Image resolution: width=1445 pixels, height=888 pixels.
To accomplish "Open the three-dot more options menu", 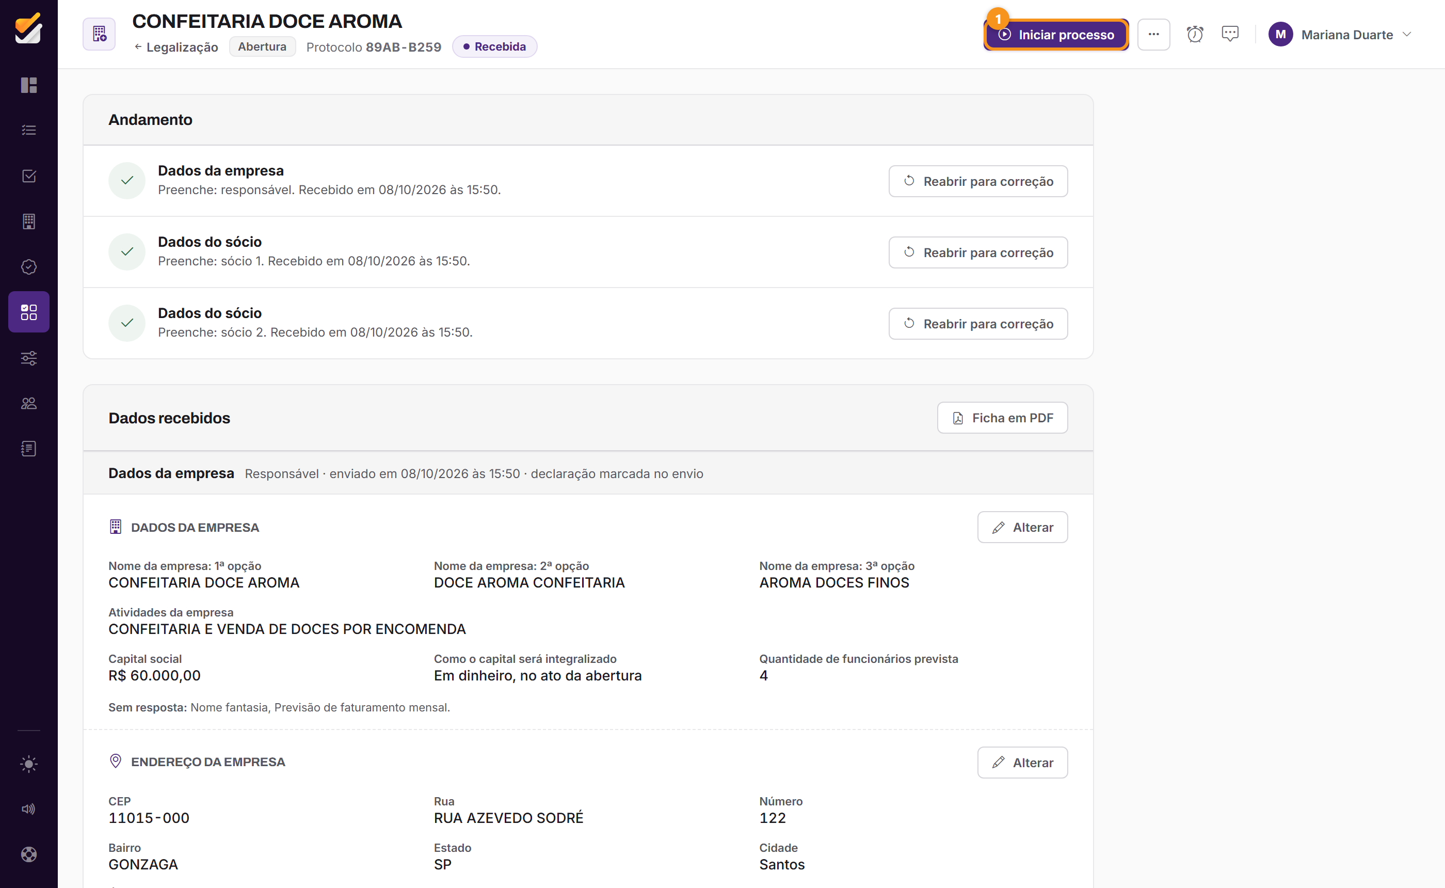I will point(1154,34).
